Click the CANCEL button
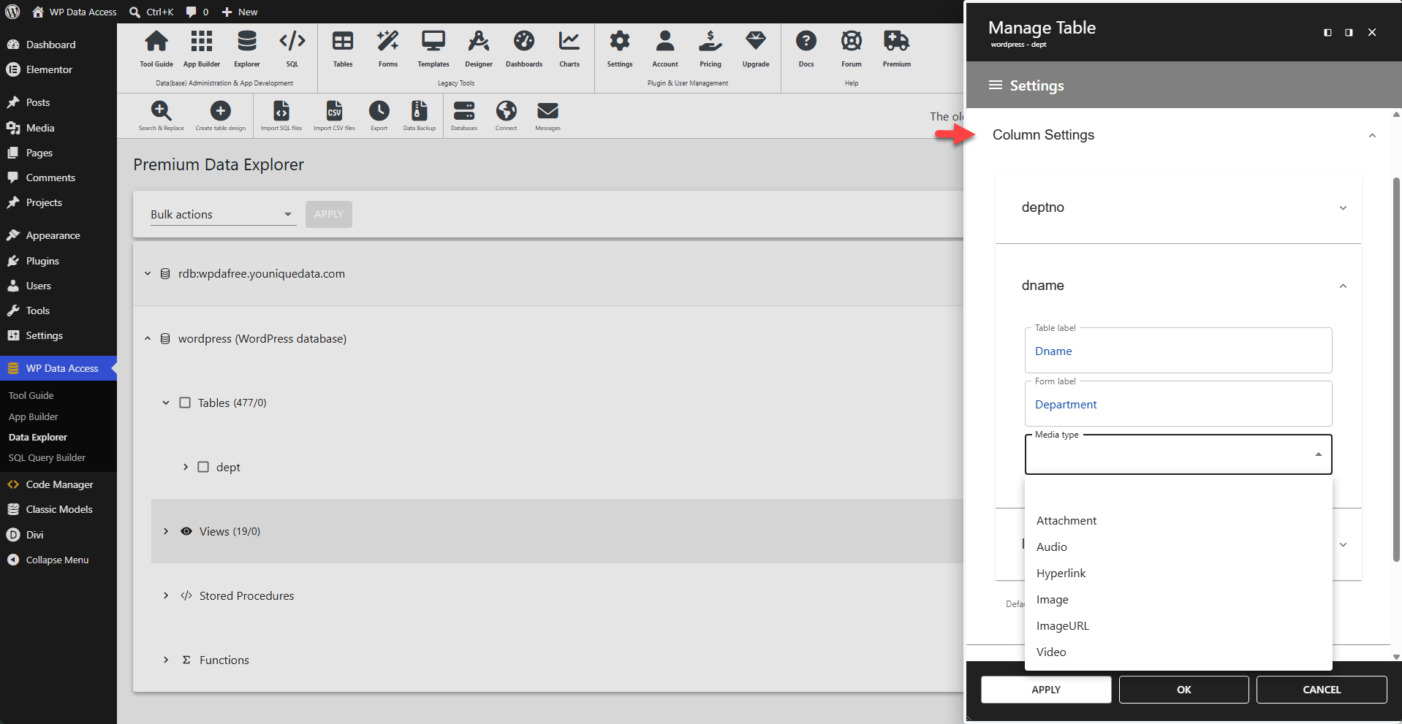The width and height of the screenshot is (1402, 724). [1322, 690]
